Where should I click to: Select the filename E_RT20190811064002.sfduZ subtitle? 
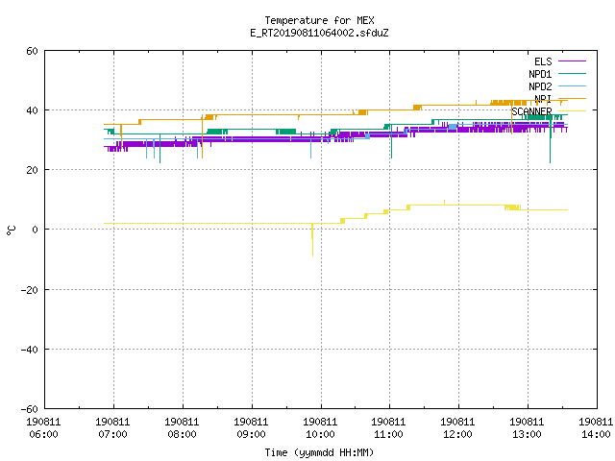coord(319,33)
